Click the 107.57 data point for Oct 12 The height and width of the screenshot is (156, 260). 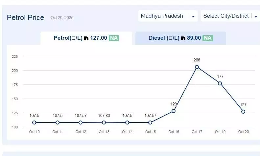81,123
